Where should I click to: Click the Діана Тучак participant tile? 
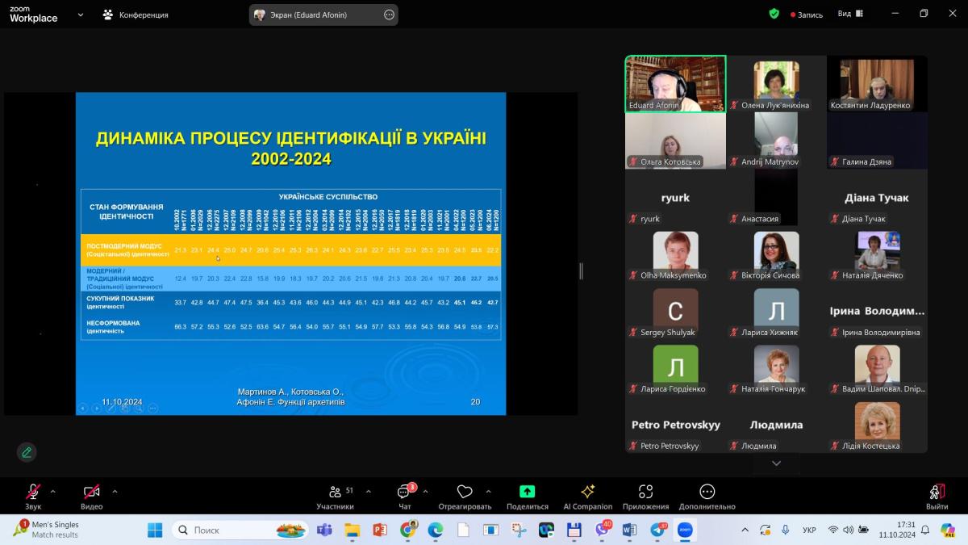(877, 197)
